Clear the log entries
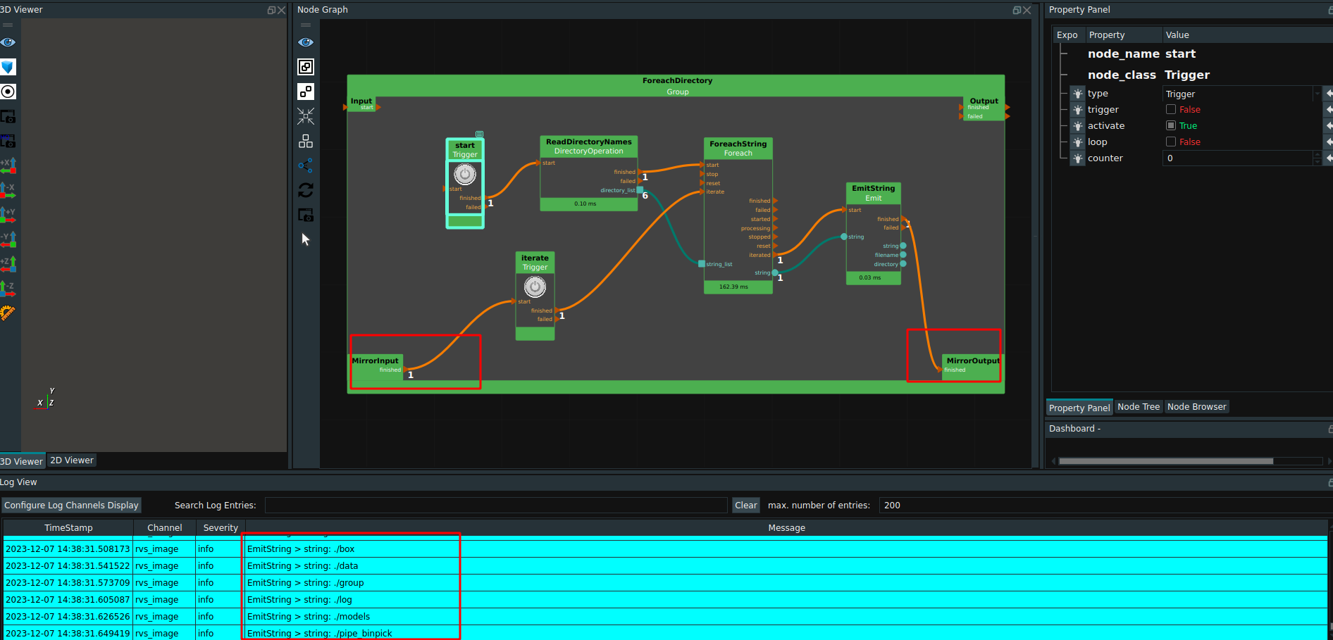This screenshot has height=640, width=1333. pos(746,506)
